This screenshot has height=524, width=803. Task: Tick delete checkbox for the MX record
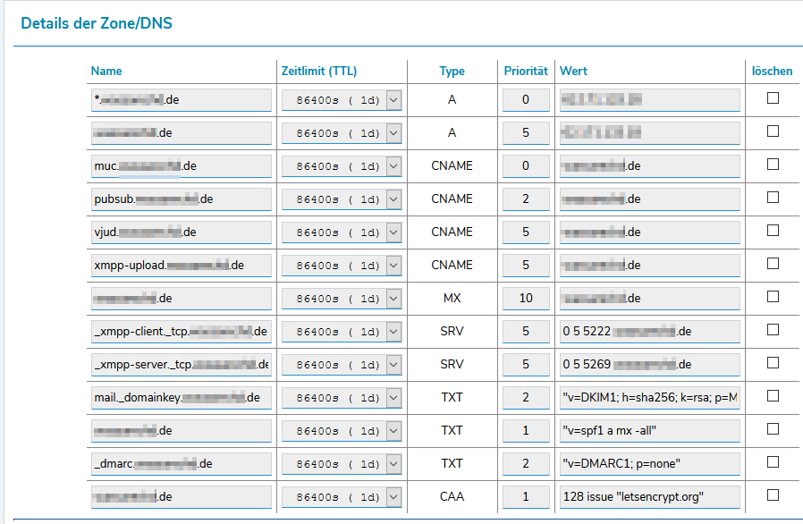(x=773, y=297)
